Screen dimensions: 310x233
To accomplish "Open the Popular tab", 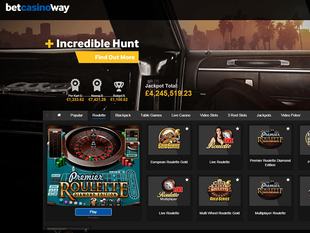I will click(x=76, y=115).
